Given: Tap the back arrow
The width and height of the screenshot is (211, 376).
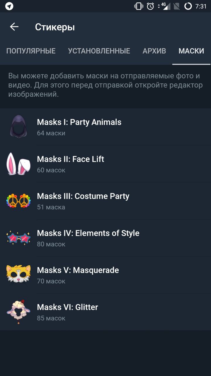Looking at the screenshot, I should pos(14,27).
